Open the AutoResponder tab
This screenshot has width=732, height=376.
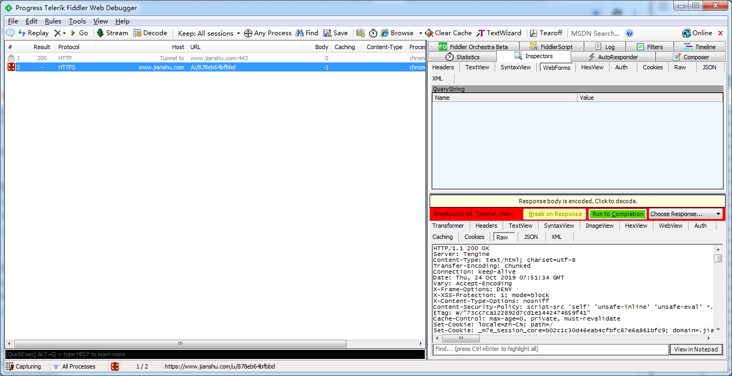(613, 57)
